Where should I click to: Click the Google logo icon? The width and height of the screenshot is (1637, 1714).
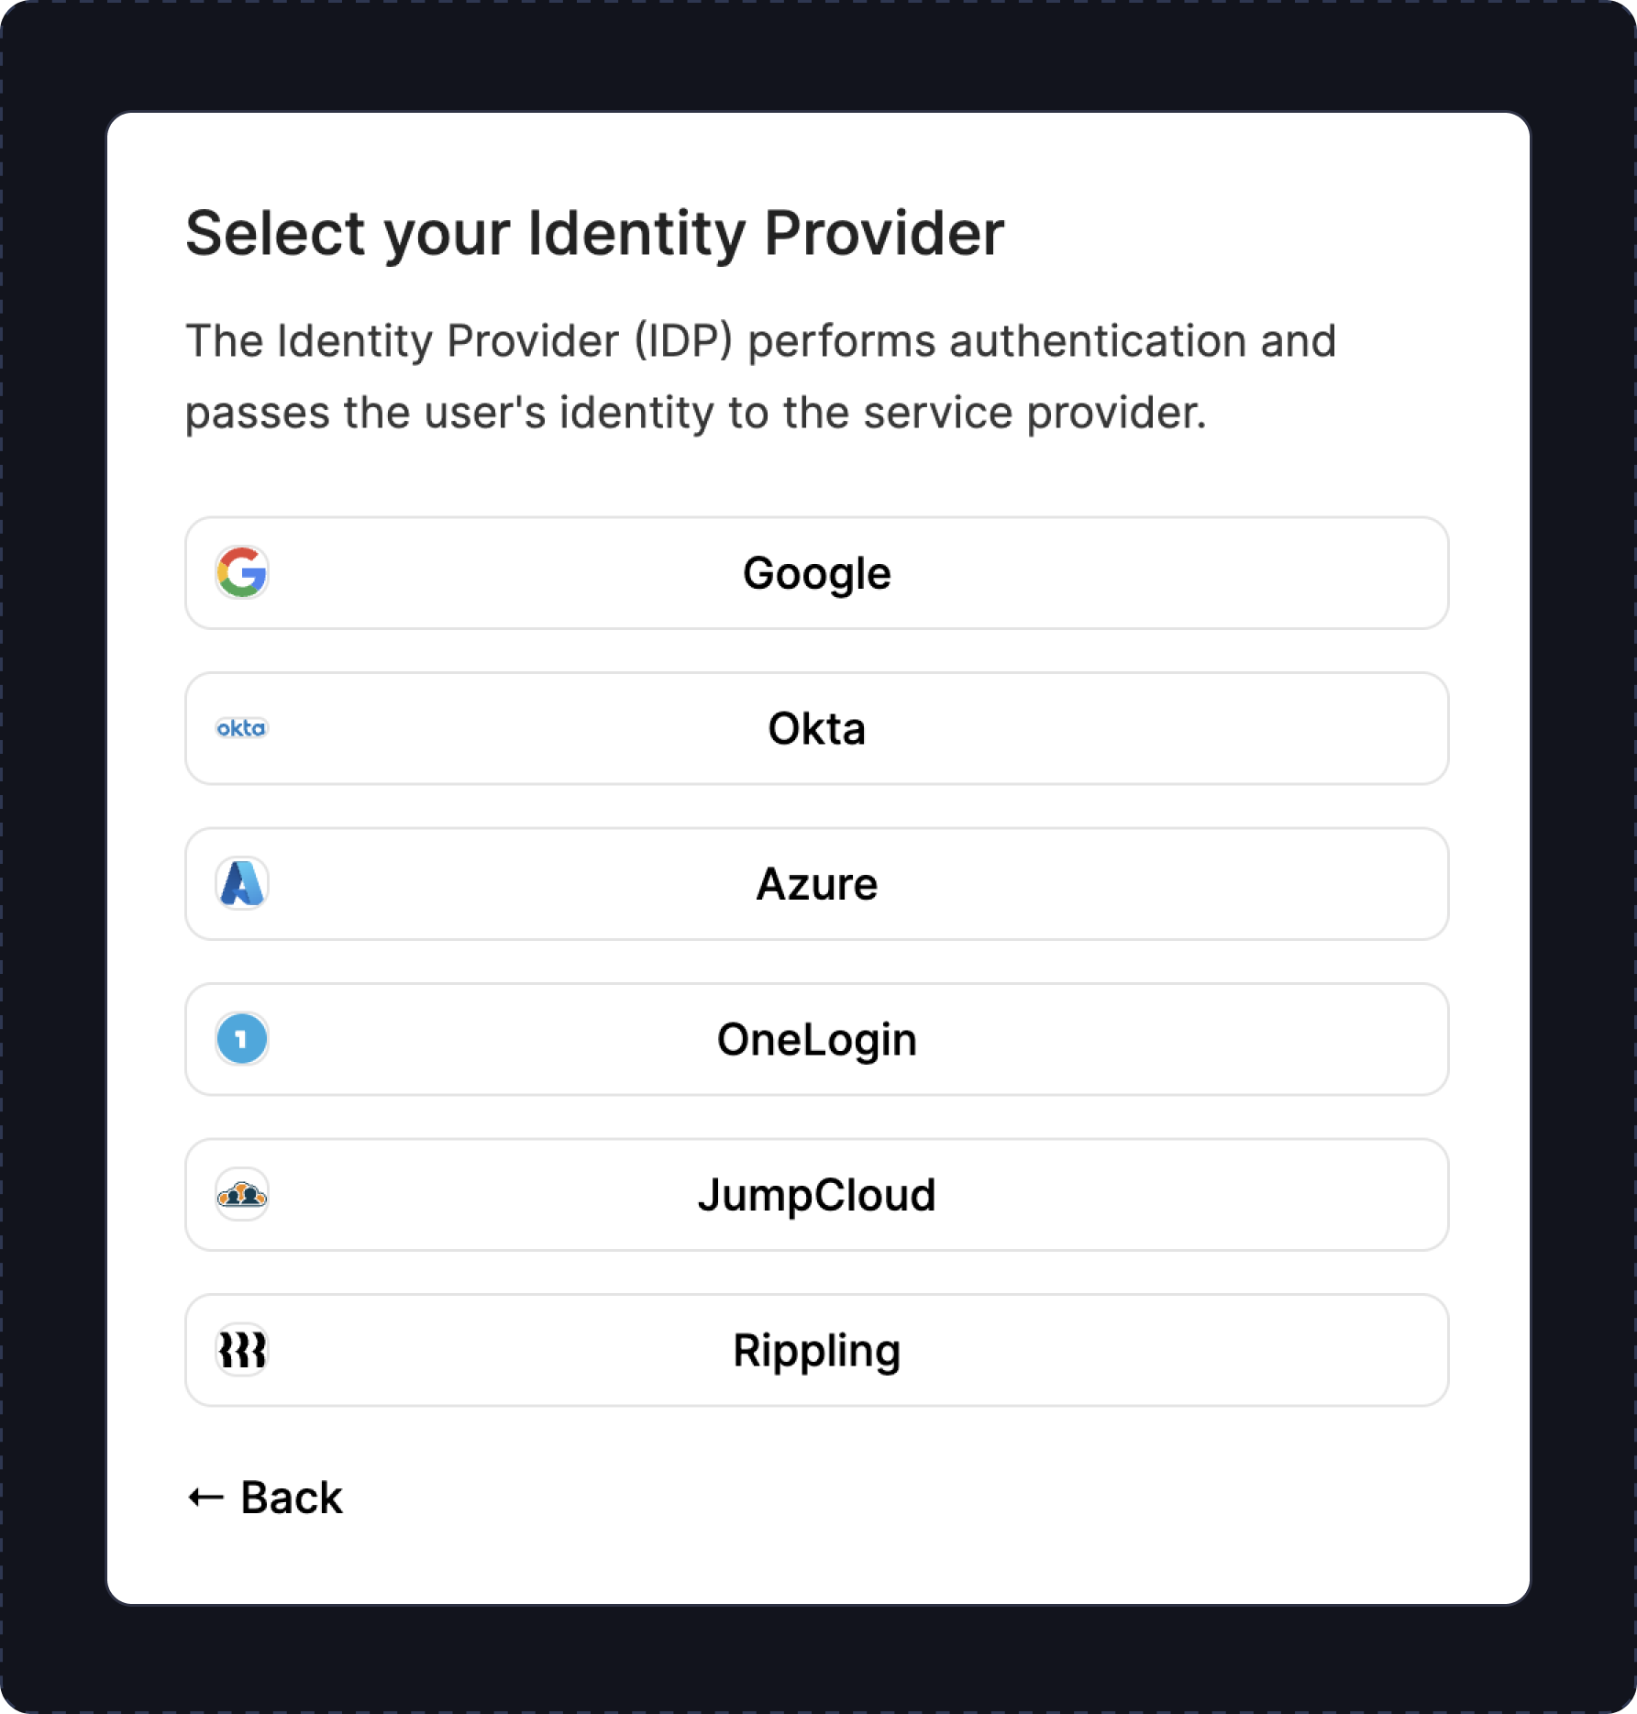(x=242, y=573)
